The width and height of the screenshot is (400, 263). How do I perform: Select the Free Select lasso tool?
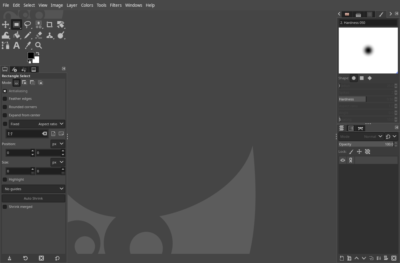[x=28, y=24]
